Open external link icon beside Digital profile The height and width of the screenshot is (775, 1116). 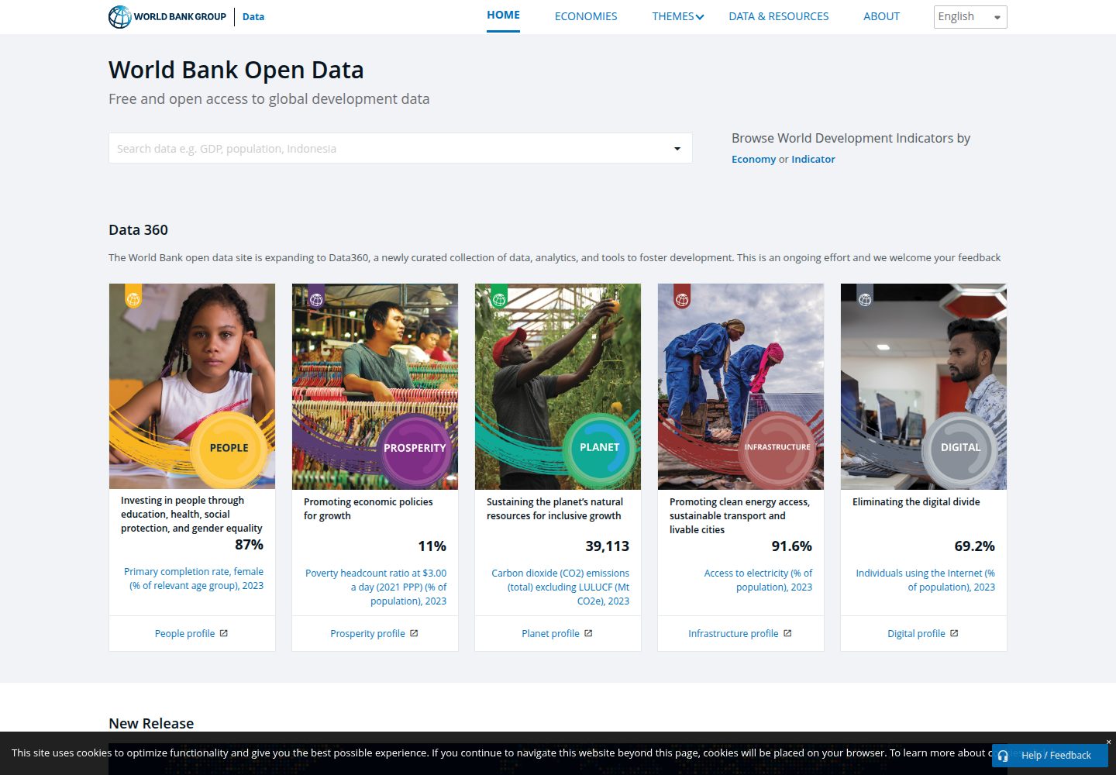[x=954, y=633]
